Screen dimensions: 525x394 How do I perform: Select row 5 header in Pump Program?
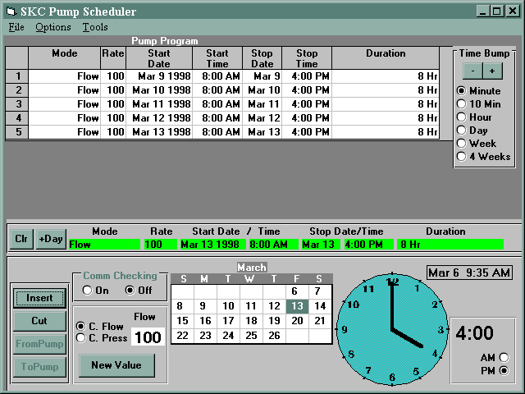tap(17, 132)
